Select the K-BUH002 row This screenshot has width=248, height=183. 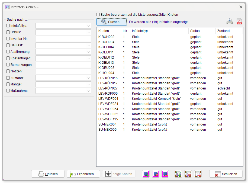(170, 37)
